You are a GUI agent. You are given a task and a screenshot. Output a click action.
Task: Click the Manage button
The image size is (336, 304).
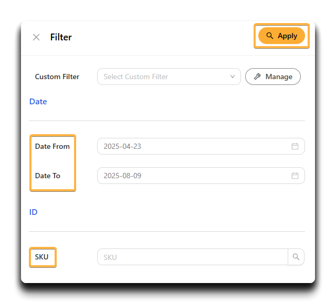point(273,77)
